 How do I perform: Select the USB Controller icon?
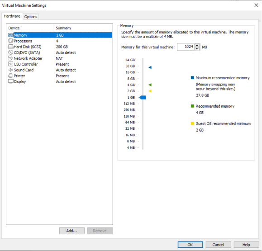click(10, 64)
